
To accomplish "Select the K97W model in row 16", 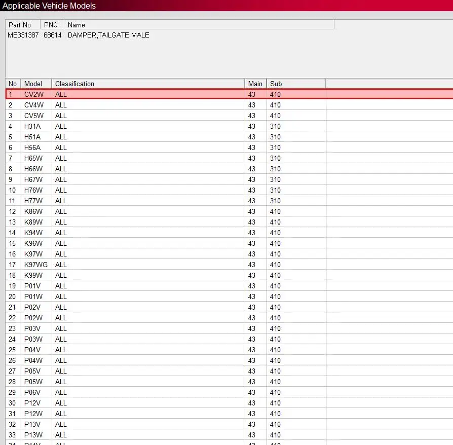I will coord(230,254).
